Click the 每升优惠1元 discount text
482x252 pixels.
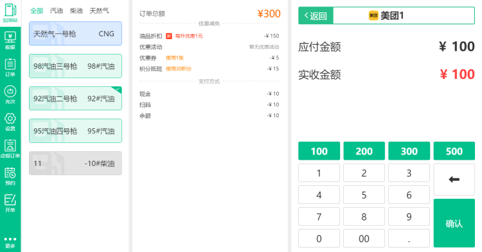coord(189,36)
